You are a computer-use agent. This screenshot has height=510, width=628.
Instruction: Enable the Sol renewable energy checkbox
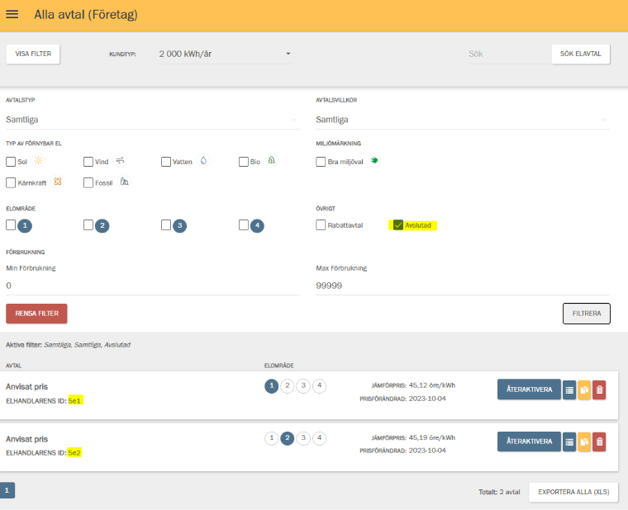point(11,162)
